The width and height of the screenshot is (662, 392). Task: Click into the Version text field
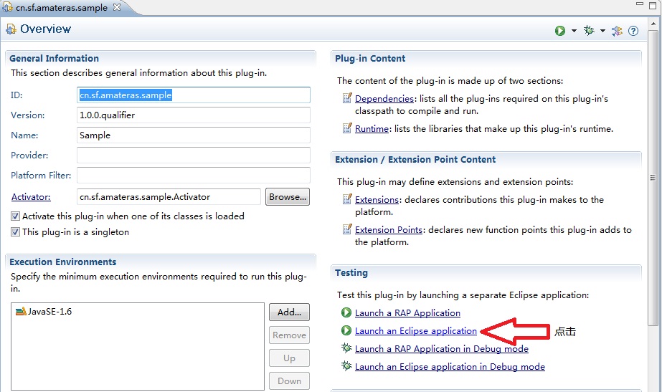194,115
